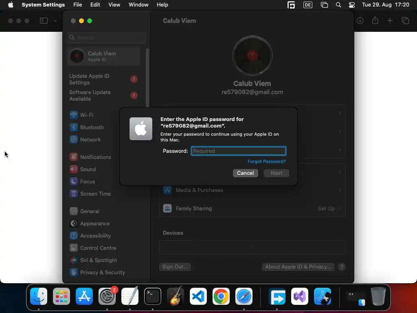Viewport: 417px width, 313px height.
Task: Click background window share icon
Action: point(375,20)
